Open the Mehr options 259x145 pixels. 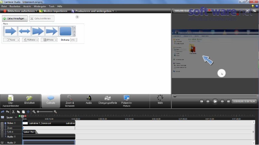(x=160, y=100)
